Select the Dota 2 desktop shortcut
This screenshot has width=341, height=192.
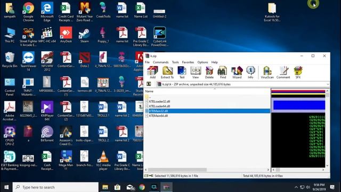tap(84, 60)
